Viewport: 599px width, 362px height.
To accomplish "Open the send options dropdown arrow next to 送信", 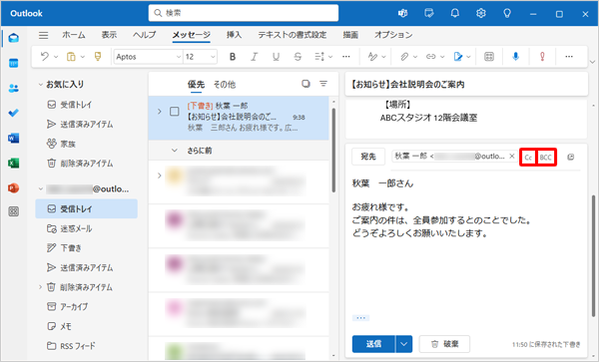I will pyautogui.click(x=403, y=344).
